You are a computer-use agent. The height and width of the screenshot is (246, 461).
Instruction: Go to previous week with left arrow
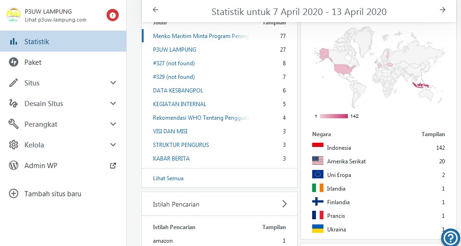click(155, 10)
